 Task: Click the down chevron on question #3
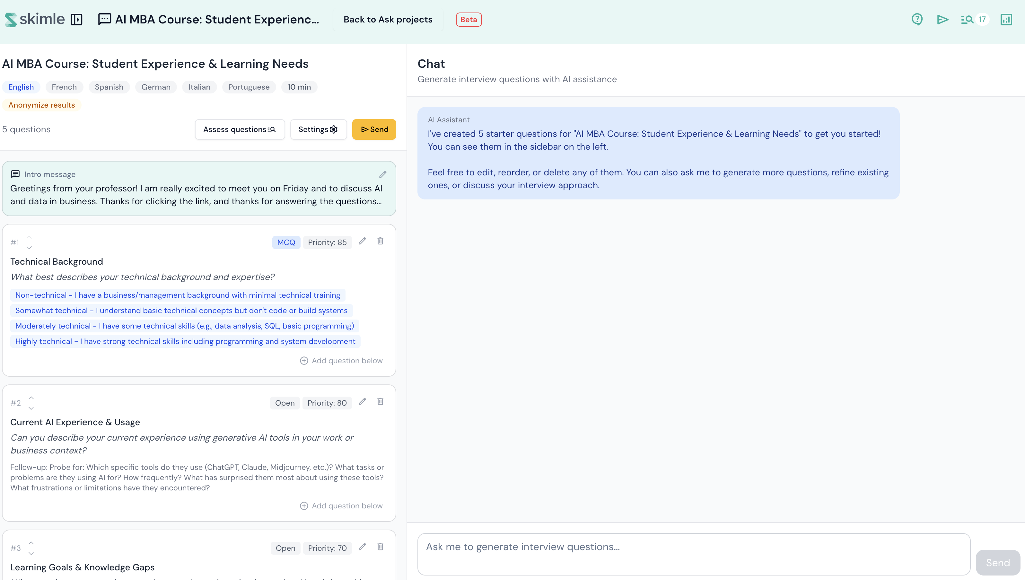pyautogui.click(x=31, y=553)
